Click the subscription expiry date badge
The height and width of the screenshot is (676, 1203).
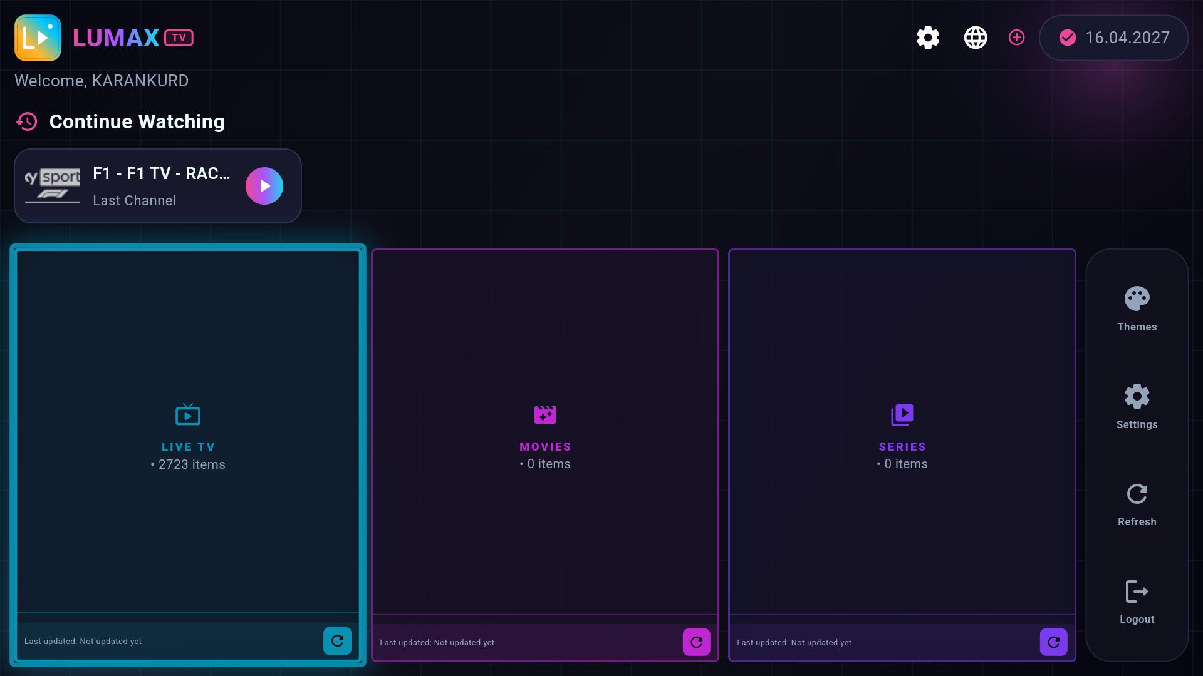(x=1113, y=38)
